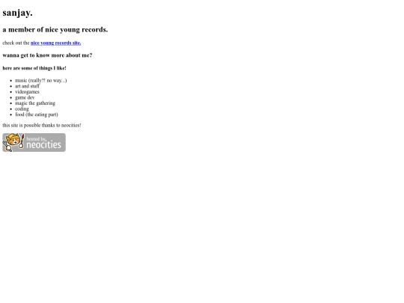Click the neocities wordmark in the badge
Viewport: 404px width, 303px height.
point(44,145)
